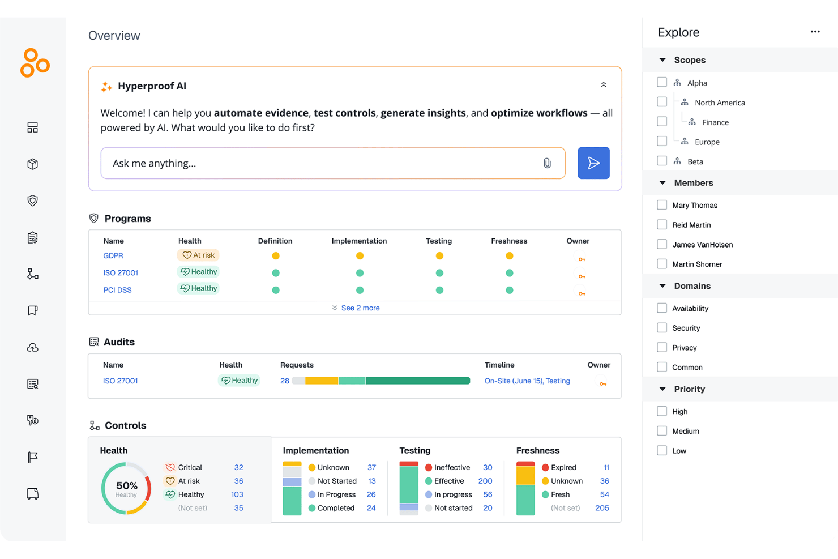Click the blue send arrow button
This screenshot has width=838, height=559.
pos(593,163)
